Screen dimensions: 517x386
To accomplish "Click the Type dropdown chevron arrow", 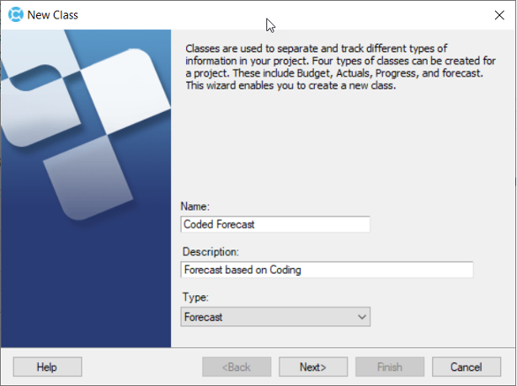I will coord(362,317).
